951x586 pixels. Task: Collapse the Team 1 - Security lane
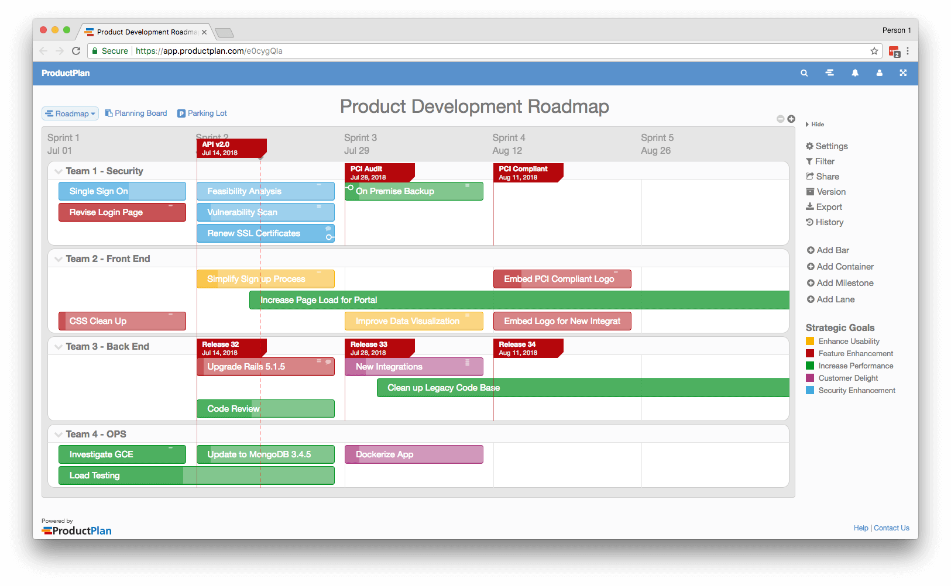59,171
